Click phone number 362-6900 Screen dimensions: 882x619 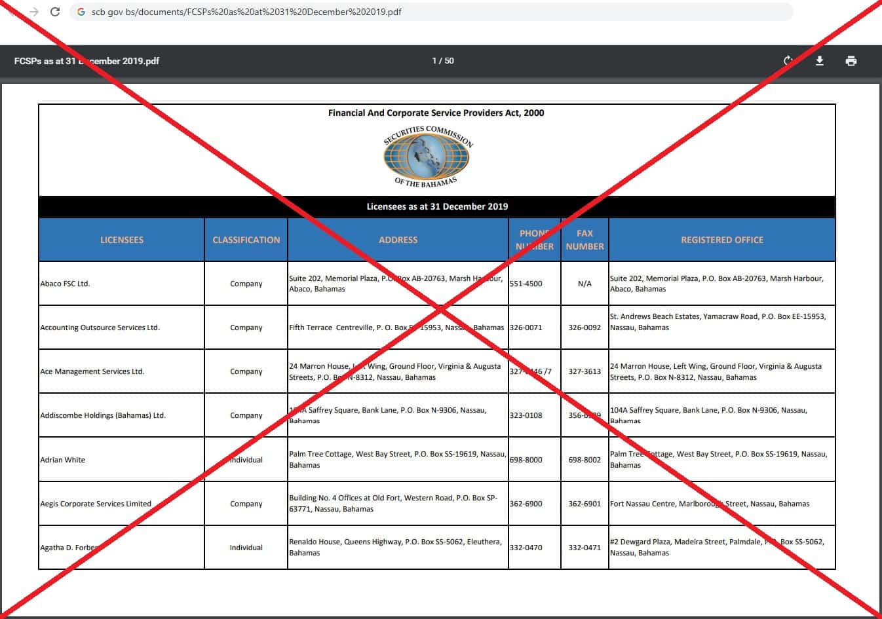[526, 504]
